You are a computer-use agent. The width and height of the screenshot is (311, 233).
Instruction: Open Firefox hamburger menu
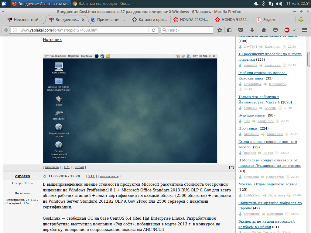click(304, 30)
